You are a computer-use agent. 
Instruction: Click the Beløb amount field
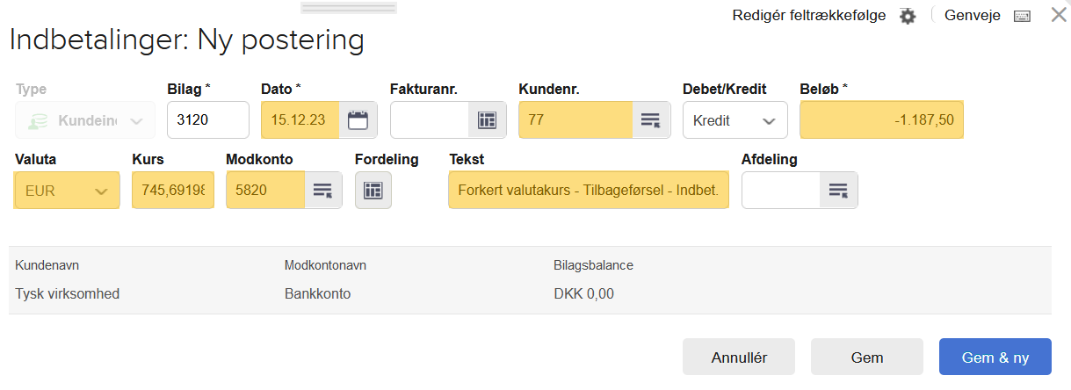point(881,120)
